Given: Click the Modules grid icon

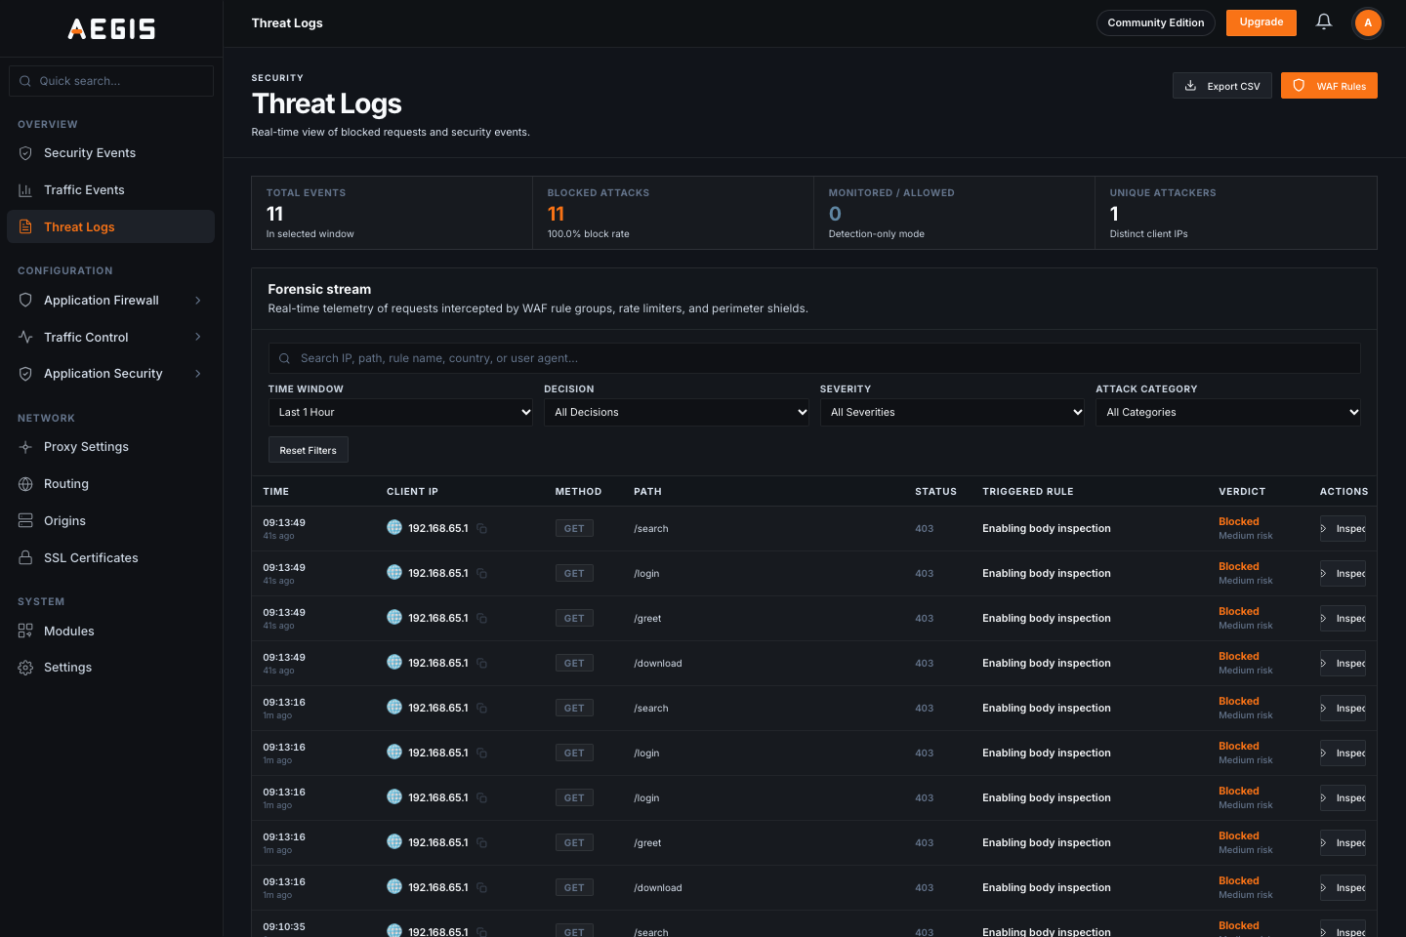Looking at the screenshot, I should coord(25,631).
